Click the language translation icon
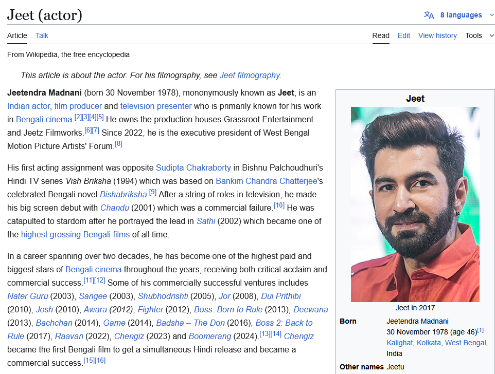Viewport: 495px width, 374px height. coord(429,15)
